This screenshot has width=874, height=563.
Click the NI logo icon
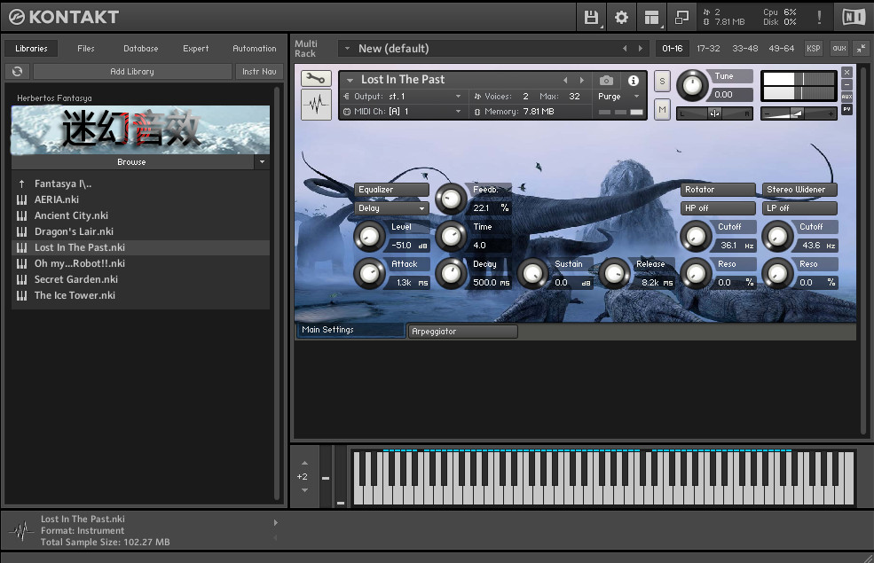click(854, 17)
